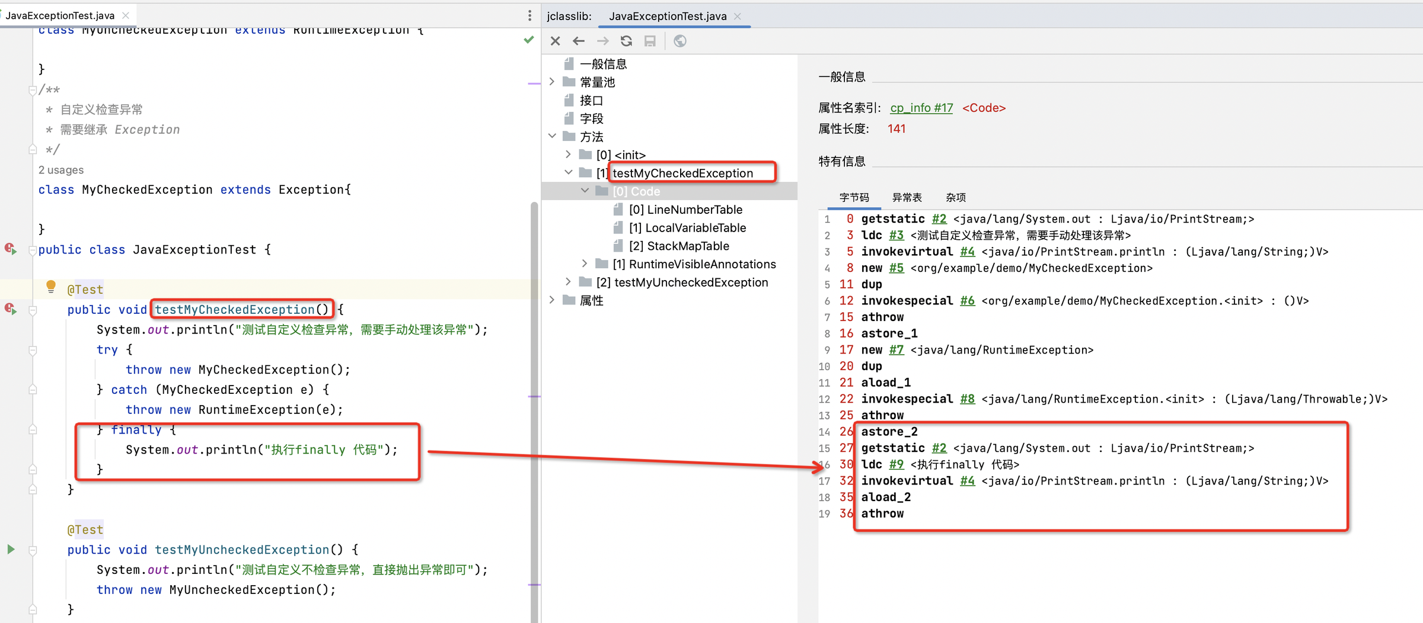Follow the #5 constant link for MyCheckedException
Image resolution: width=1423 pixels, height=623 pixels.
(896, 268)
